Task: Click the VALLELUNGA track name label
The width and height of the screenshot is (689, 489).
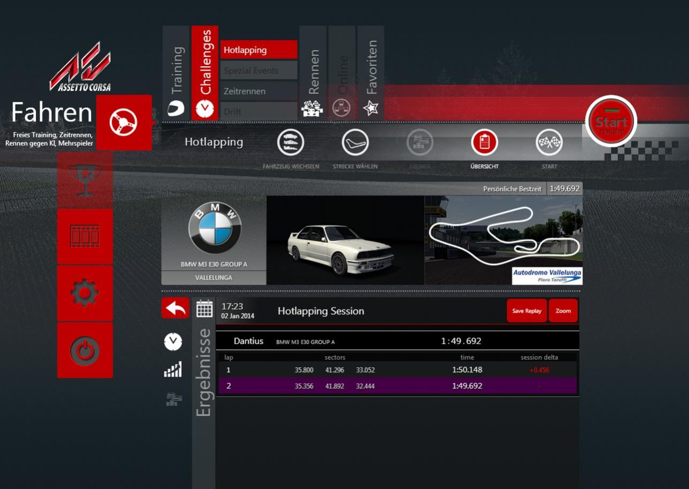Action: click(214, 277)
